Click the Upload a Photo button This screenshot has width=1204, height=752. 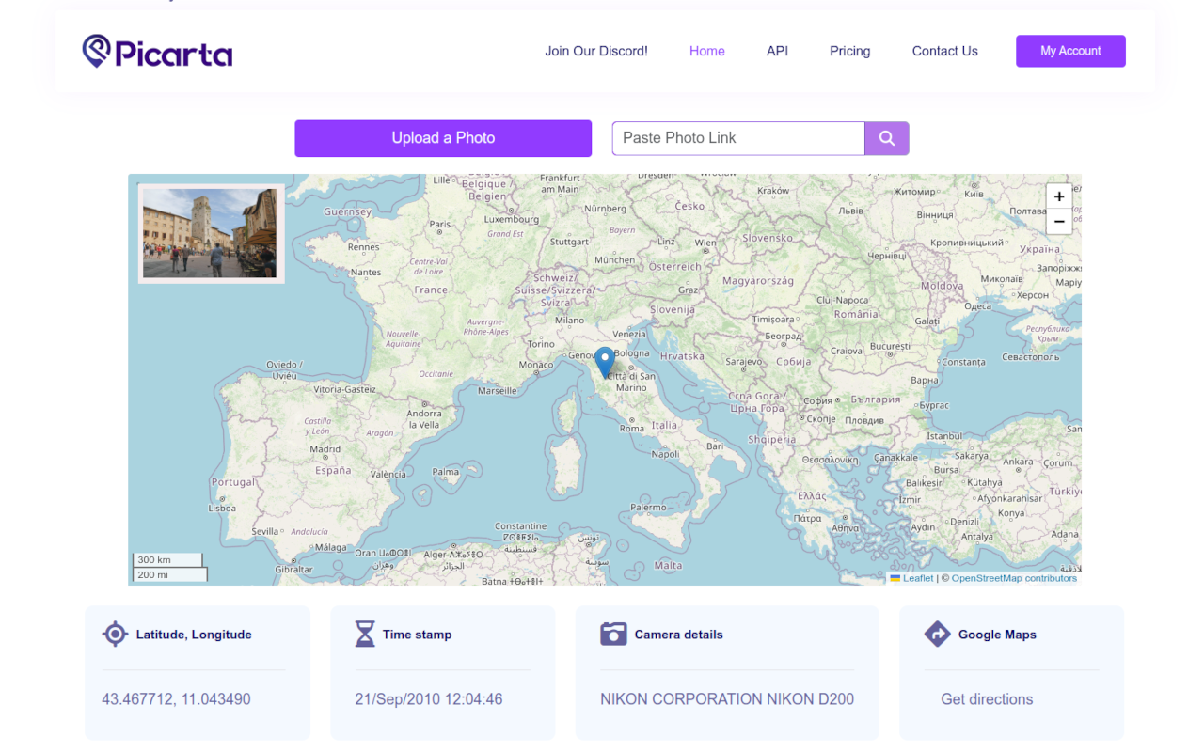point(443,138)
